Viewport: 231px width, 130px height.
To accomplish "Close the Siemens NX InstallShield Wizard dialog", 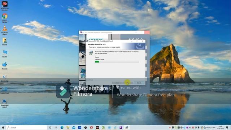I will (x=143, y=41).
